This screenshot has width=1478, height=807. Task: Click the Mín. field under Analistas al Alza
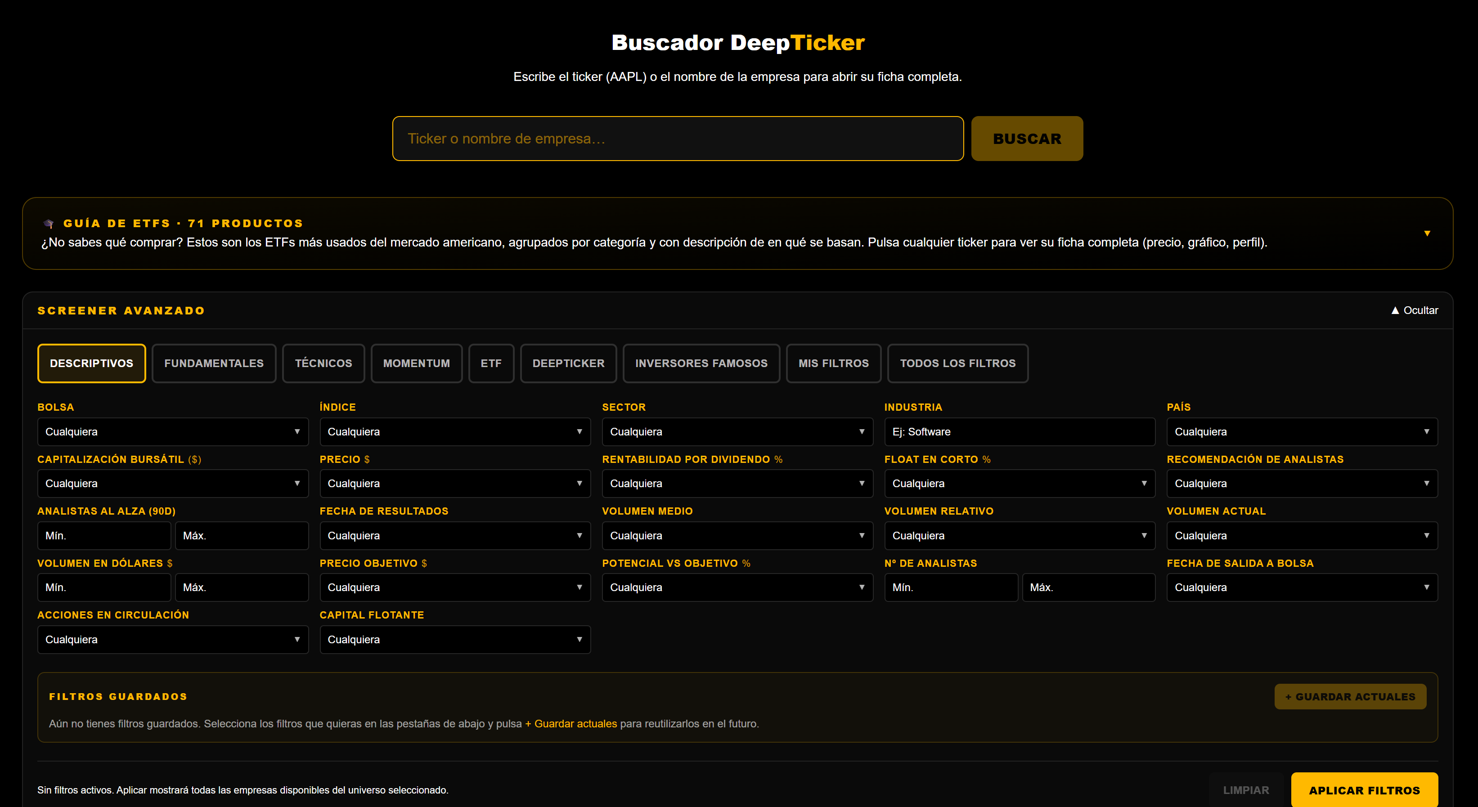pos(104,536)
